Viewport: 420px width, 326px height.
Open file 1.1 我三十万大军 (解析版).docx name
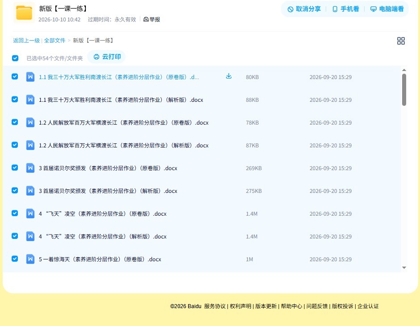(121, 100)
